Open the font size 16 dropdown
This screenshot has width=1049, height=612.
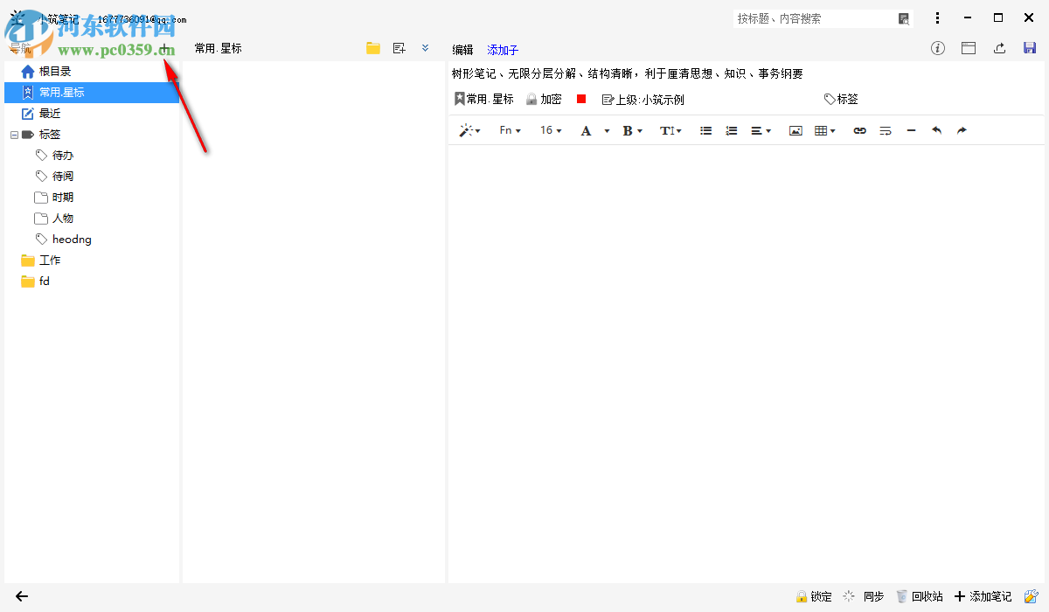click(551, 130)
